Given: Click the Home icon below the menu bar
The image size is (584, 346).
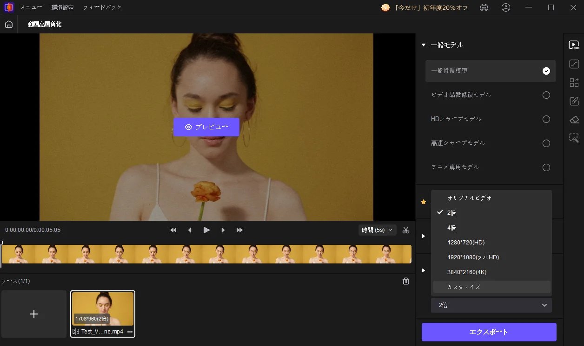Looking at the screenshot, I should (8, 24).
